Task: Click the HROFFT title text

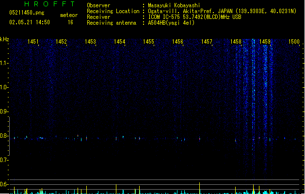Action: click(50, 4)
